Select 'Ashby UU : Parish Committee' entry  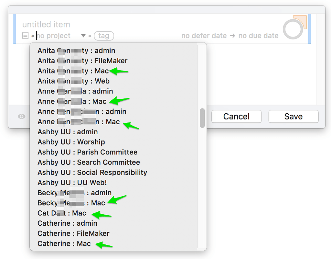tap(87, 152)
